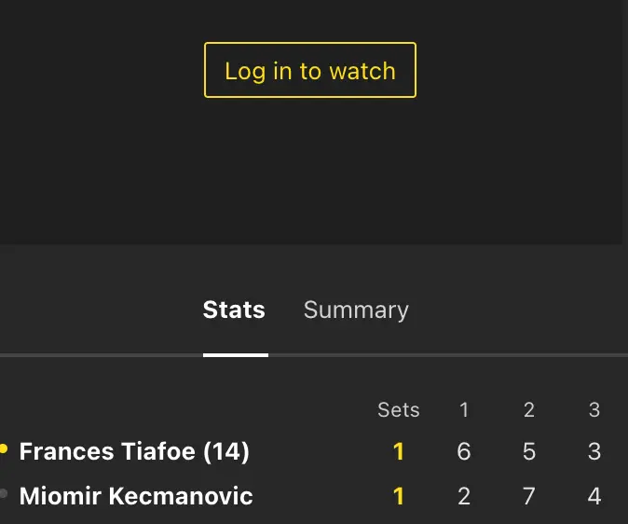
Task: Click the grey dot beside Kecmanovic
Action: click(4, 493)
